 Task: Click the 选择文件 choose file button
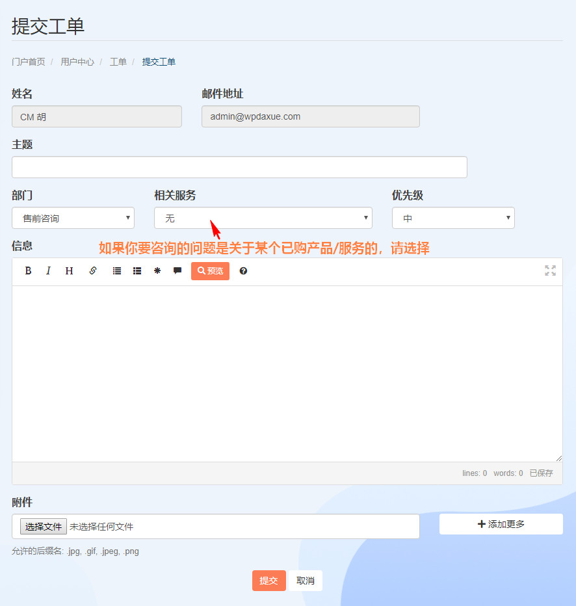pyautogui.click(x=44, y=527)
